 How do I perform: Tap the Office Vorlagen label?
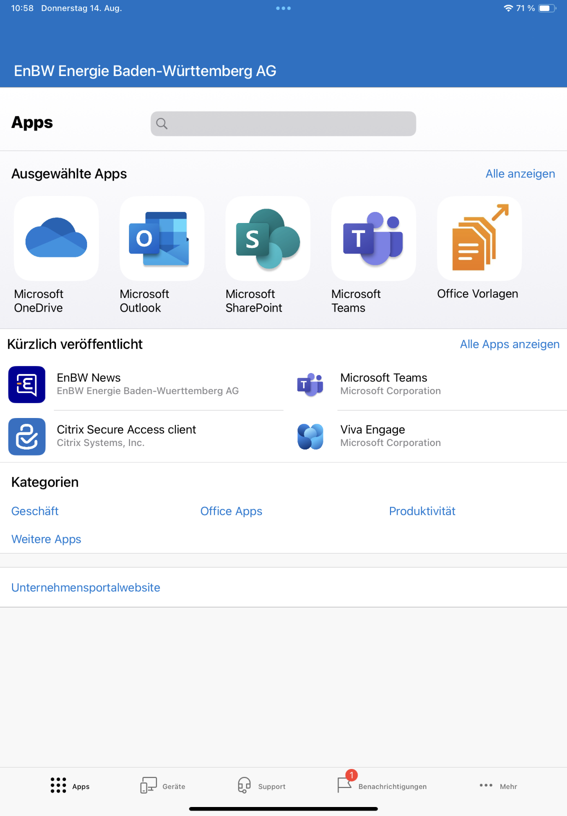(477, 293)
